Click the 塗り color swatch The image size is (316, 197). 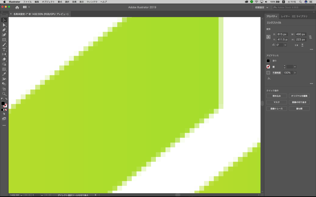coord(268,61)
